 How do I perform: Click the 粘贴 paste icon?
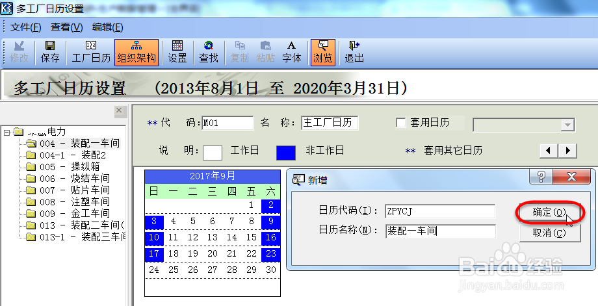point(266,52)
